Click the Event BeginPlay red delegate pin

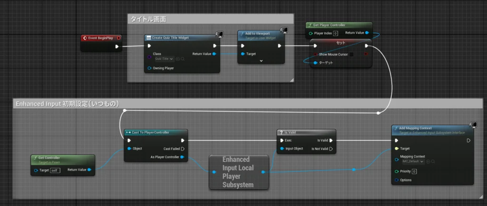click(118, 38)
